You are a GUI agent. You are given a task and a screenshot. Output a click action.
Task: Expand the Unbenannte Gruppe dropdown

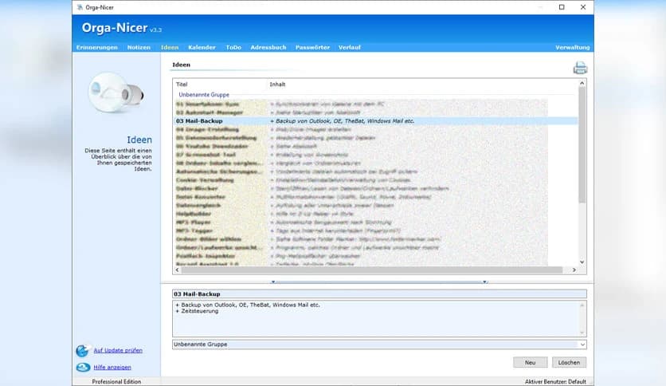[582, 345]
